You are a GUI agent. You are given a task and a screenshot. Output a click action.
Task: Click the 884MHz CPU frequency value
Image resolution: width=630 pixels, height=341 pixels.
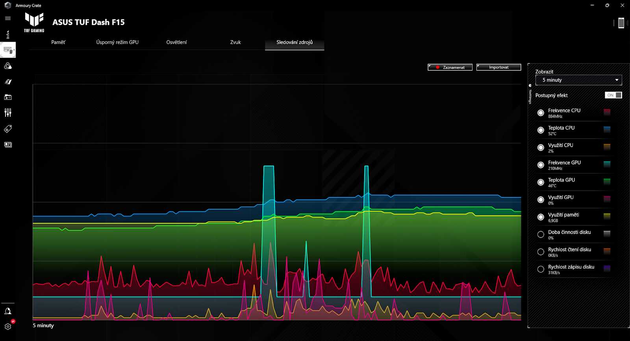555,116
